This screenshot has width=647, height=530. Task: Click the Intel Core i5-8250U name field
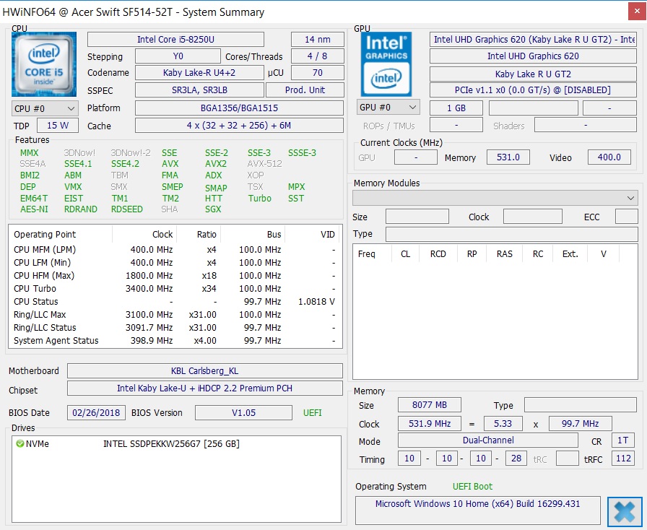pyautogui.click(x=175, y=40)
